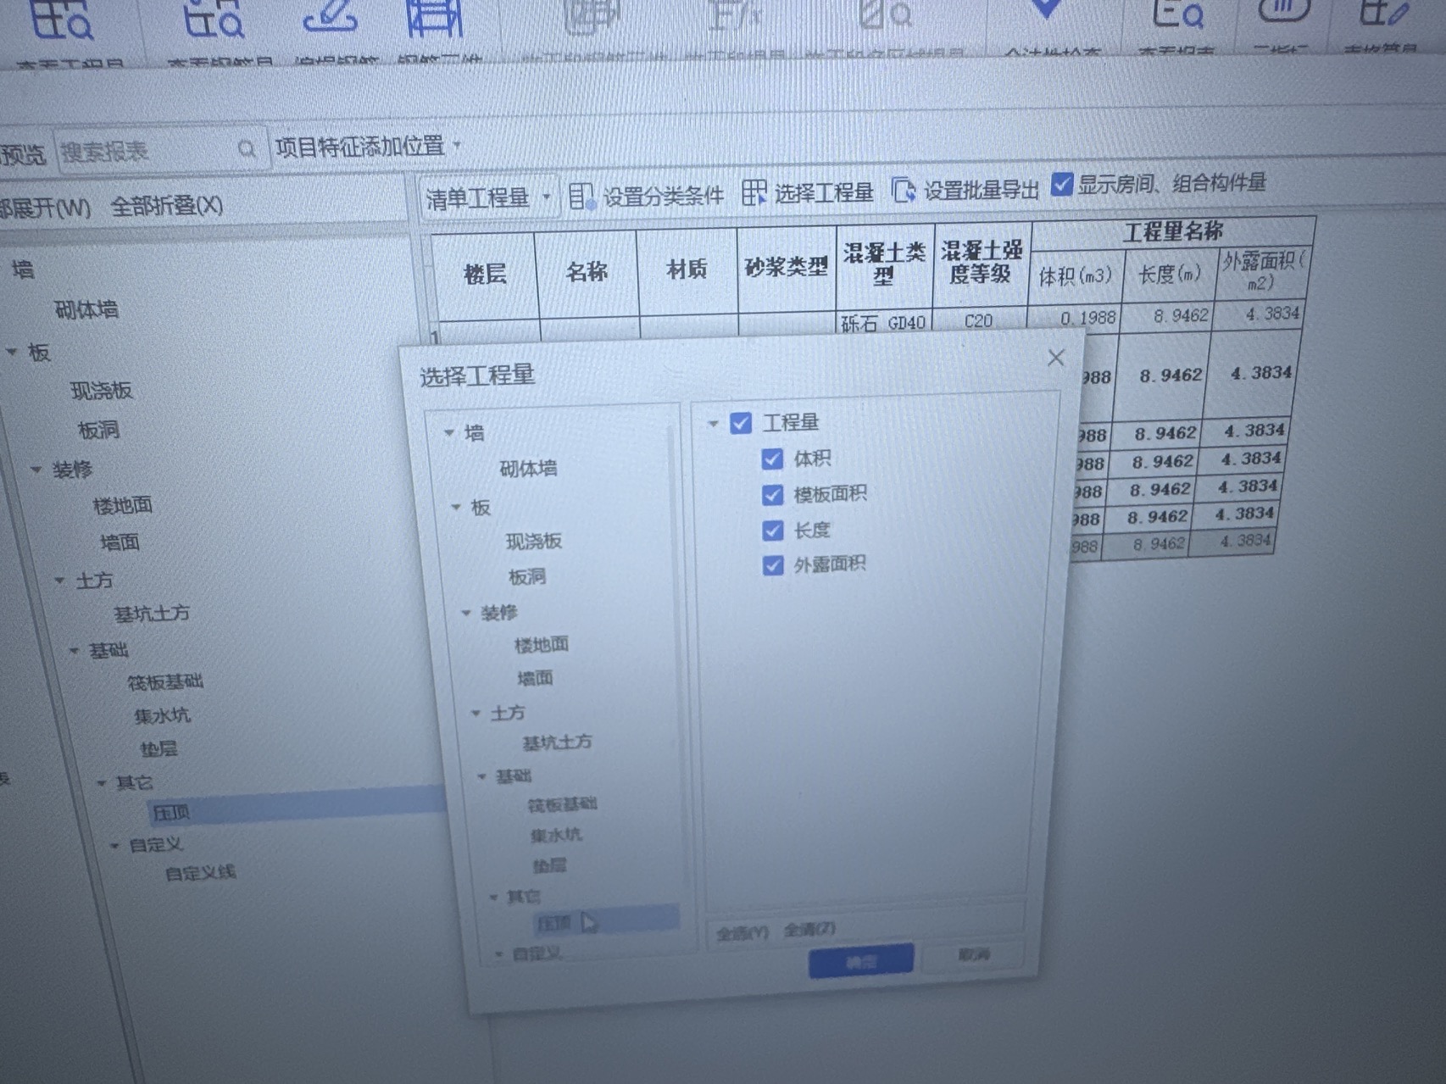Click the 楼层 column header
Viewport: 1446px width, 1084px height.
click(x=485, y=274)
